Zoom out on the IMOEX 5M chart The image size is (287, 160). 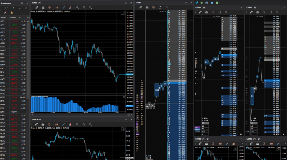pyautogui.click(x=84, y=124)
